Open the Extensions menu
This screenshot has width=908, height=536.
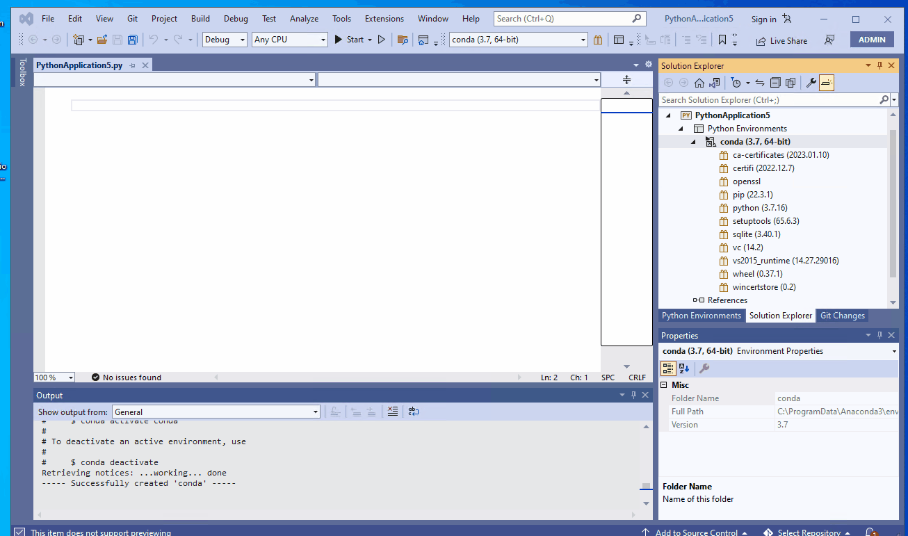tap(384, 19)
